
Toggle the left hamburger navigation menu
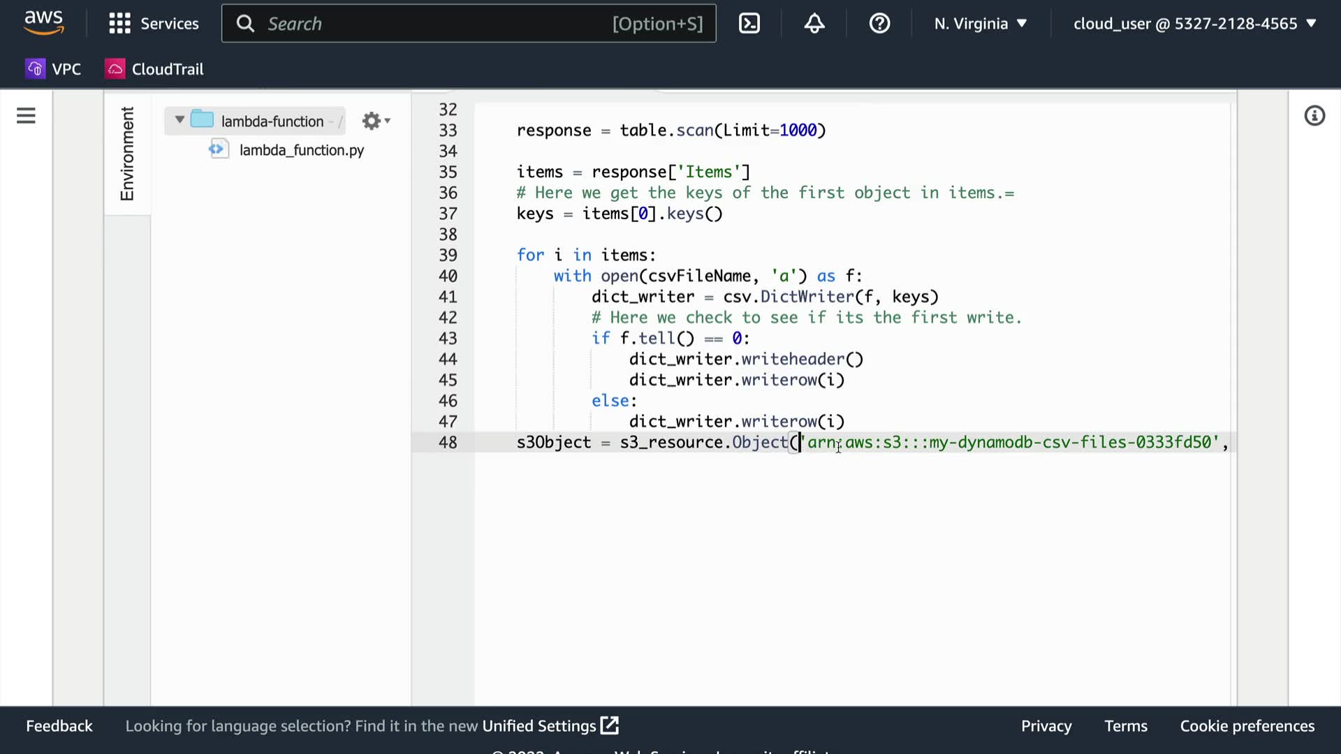[26, 116]
